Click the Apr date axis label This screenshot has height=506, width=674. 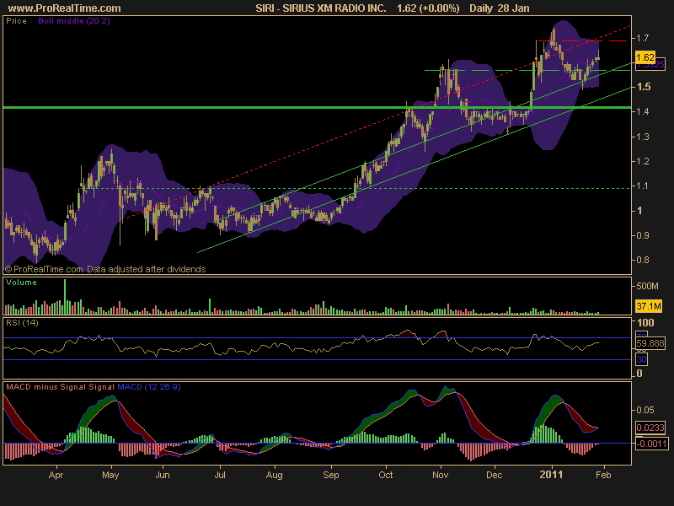point(56,475)
